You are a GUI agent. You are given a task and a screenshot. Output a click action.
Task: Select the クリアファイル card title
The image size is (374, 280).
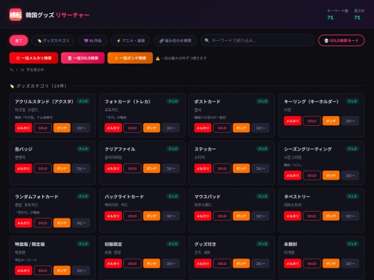(120, 149)
